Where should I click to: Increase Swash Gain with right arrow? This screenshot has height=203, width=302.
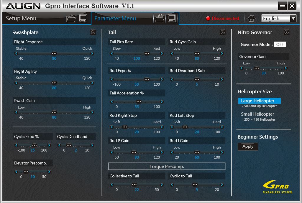pyautogui.click(x=92, y=112)
